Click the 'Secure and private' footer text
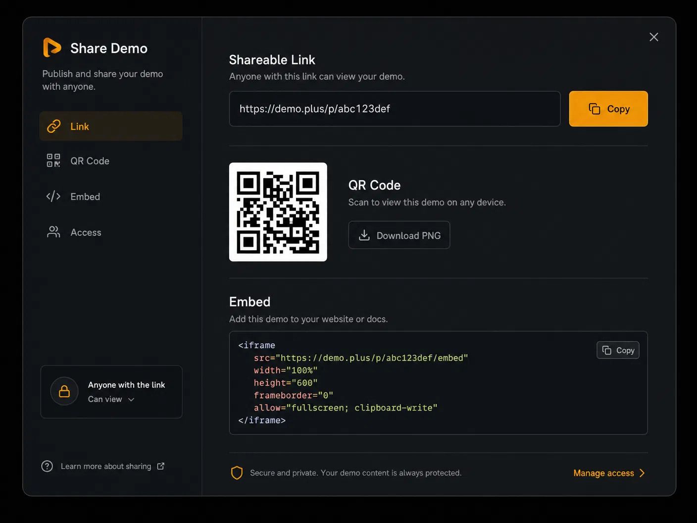Screen dimensions: 697x523 (355, 473)
